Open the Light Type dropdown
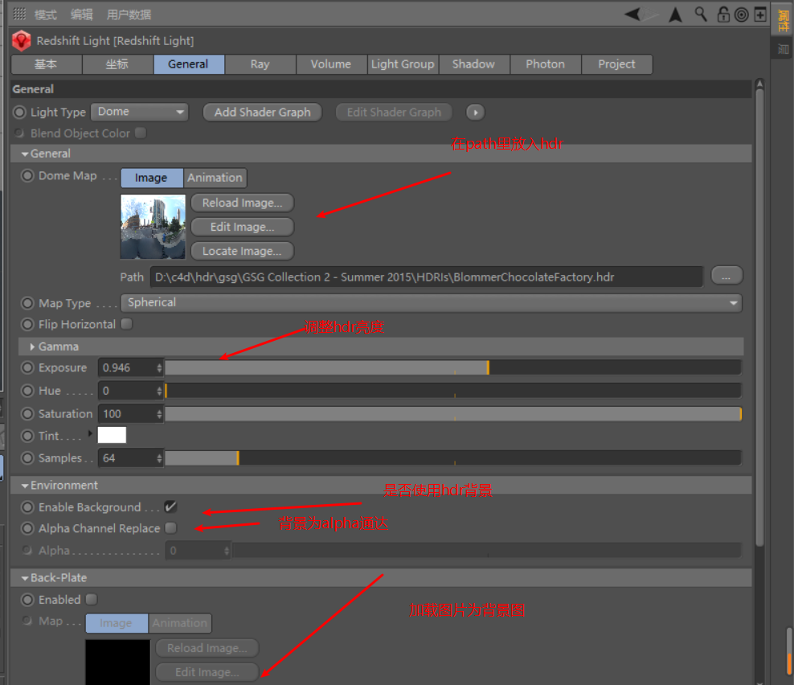 (x=140, y=112)
